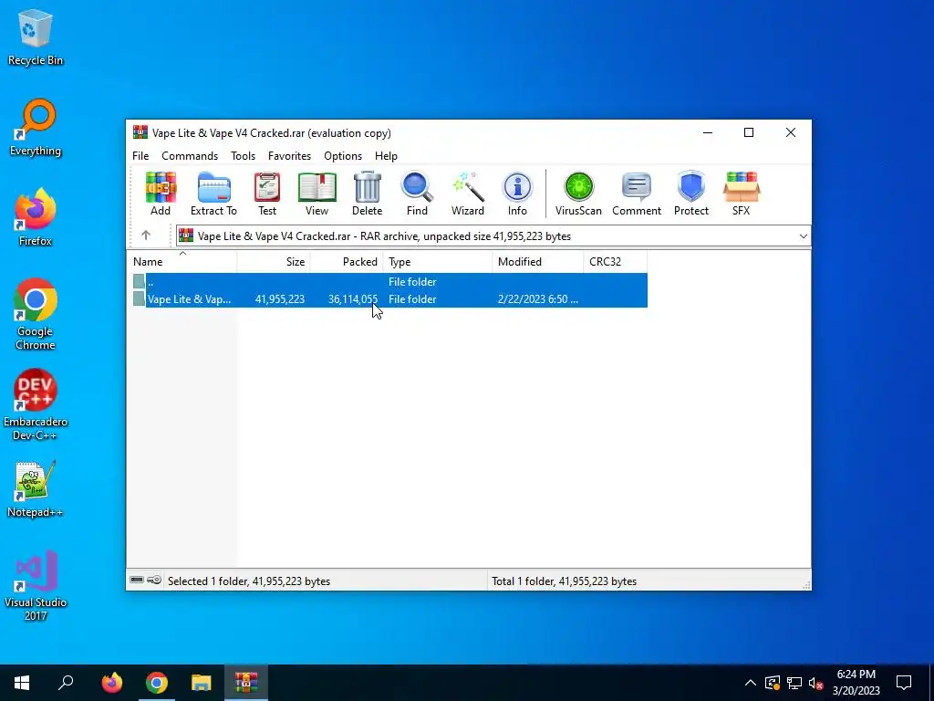This screenshot has height=701, width=934.
Task: Select Visual Studio 2017 desktop shortcut
Action: pos(36,586)
